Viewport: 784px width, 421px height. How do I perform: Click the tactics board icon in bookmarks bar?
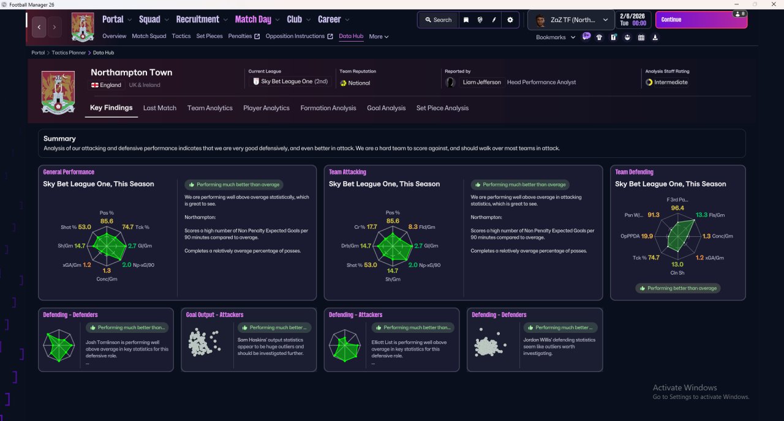tap(613, 37)
